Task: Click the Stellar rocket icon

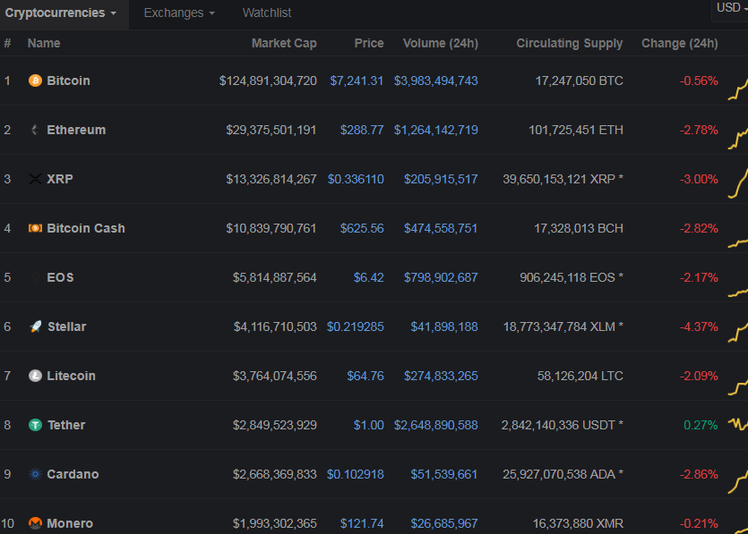Action: (35, 326)
